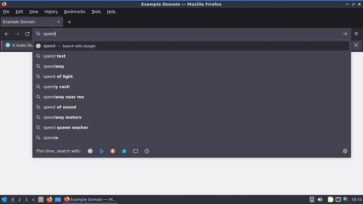Click the blue desktop icon in taskbar
The image size is (363, 204).
click(58, 199)
